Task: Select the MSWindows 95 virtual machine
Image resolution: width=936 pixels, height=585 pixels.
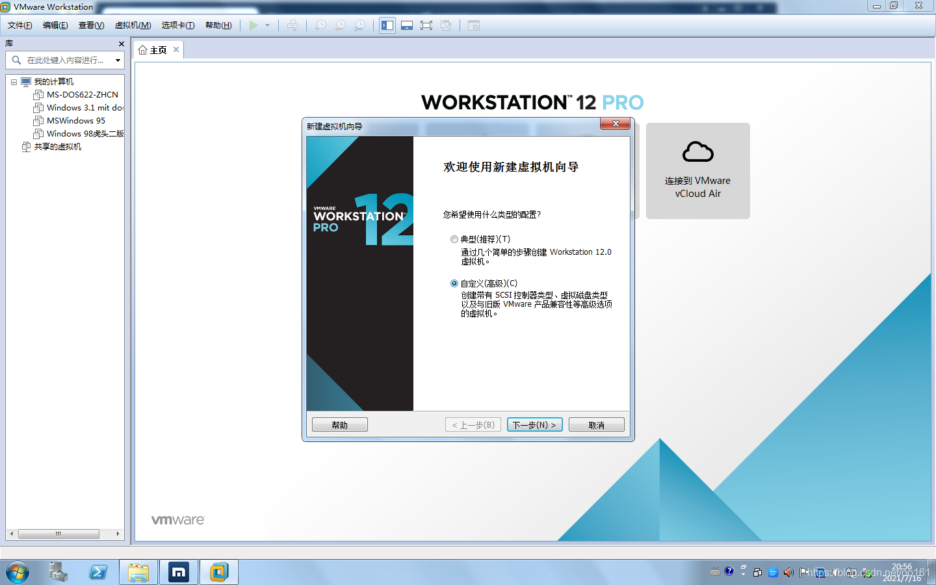Action: (x=76, y=121)
